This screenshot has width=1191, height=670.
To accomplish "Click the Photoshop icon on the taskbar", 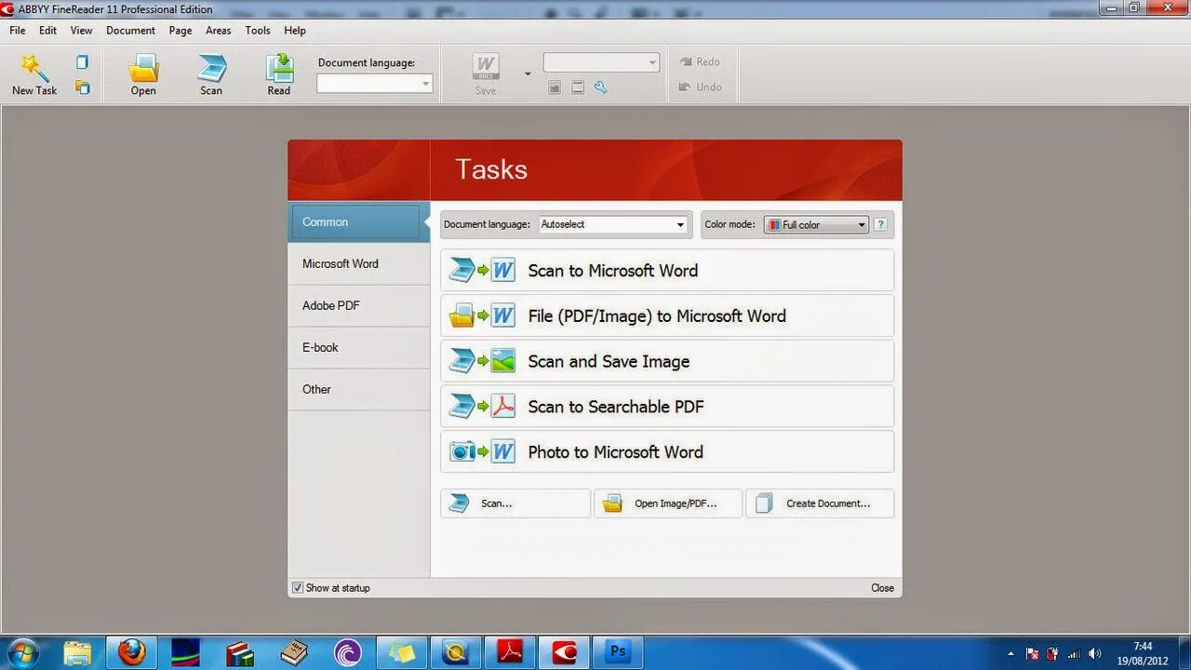I will click(x=618, y=652).
